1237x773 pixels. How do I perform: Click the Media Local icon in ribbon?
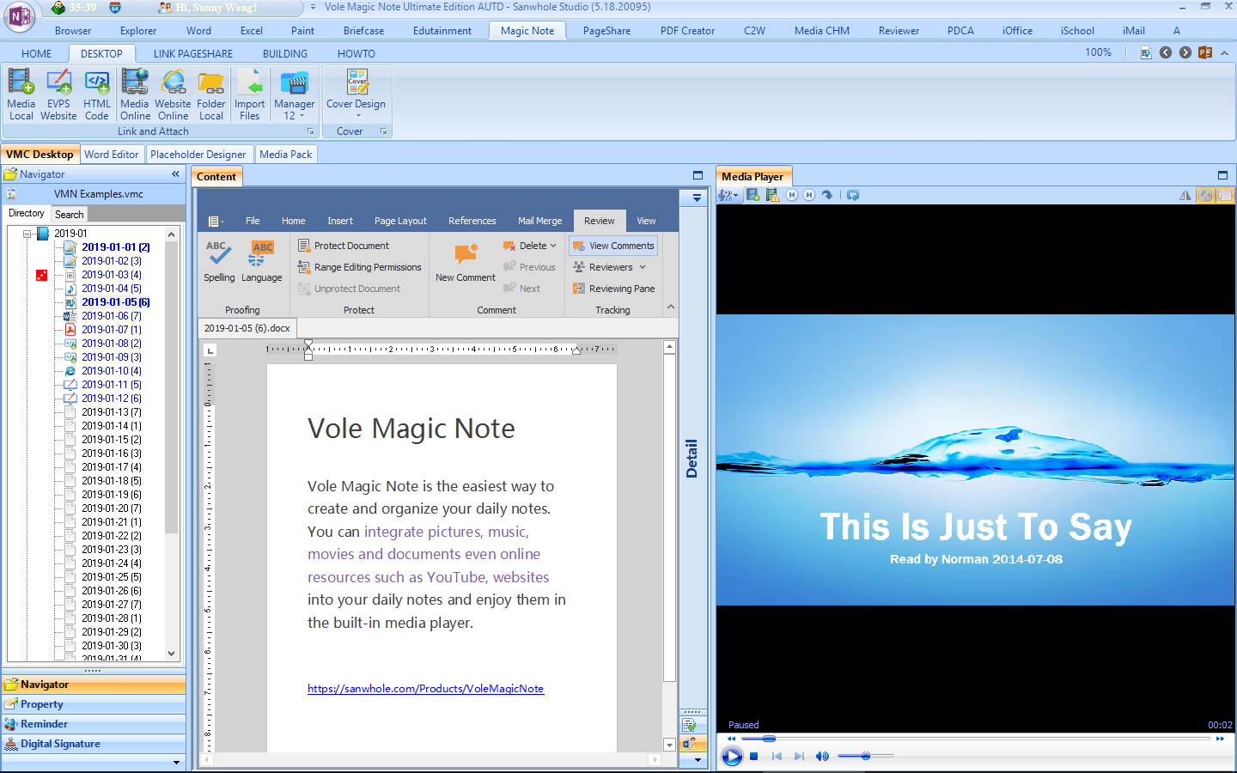click(x=21, y=94)
